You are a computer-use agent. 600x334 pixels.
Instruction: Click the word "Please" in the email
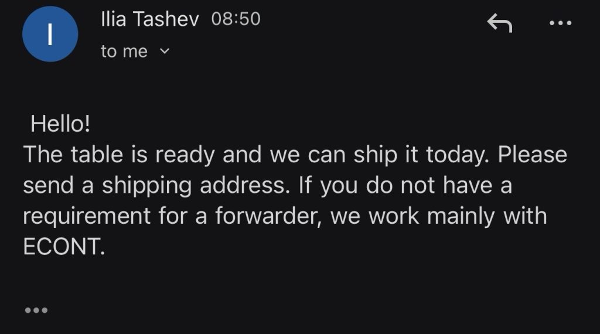click(532, 155)
